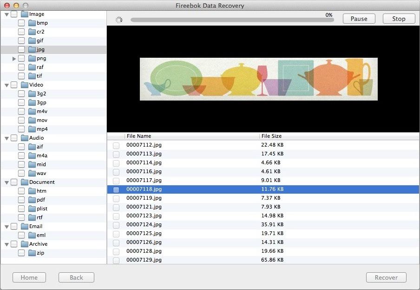
Task: Click the scan progress bar
Action: click(x=232, y=20)
